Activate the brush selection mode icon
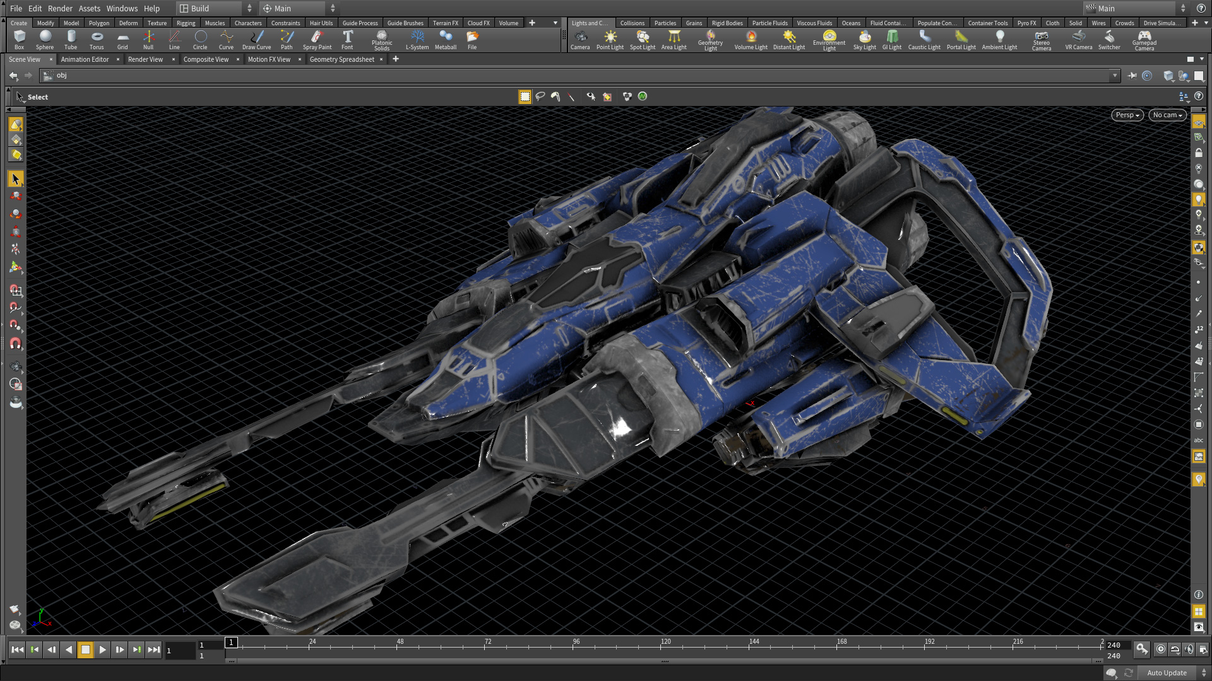 coord(555,96)
